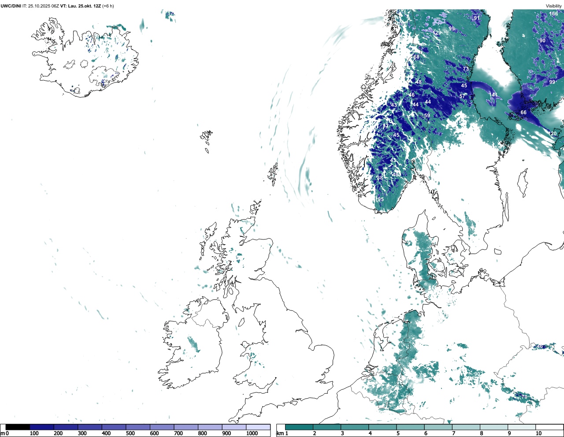Click the Bornholm island outline
Screen dimensions: 564x437
click(498, 252)
